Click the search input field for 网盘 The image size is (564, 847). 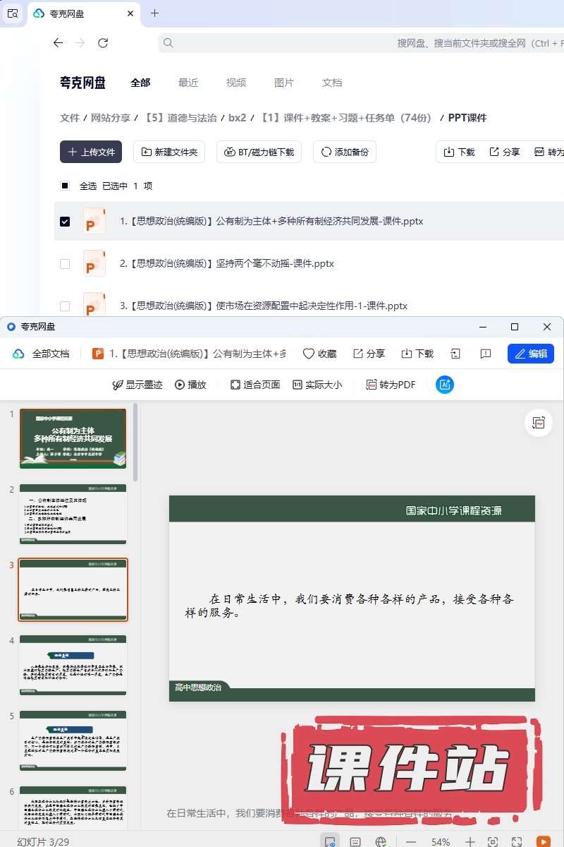click(x=352, y=43)
